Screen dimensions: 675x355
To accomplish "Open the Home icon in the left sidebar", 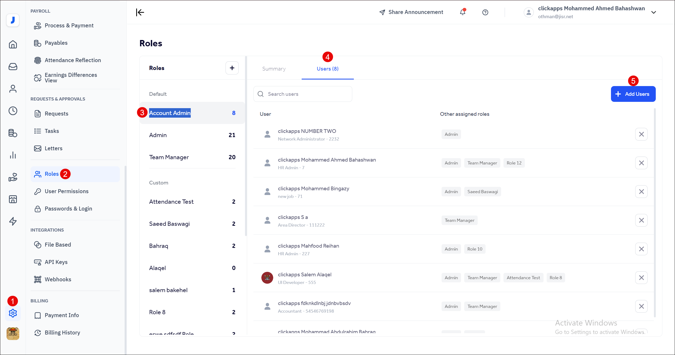I will (x=13, y=44).
